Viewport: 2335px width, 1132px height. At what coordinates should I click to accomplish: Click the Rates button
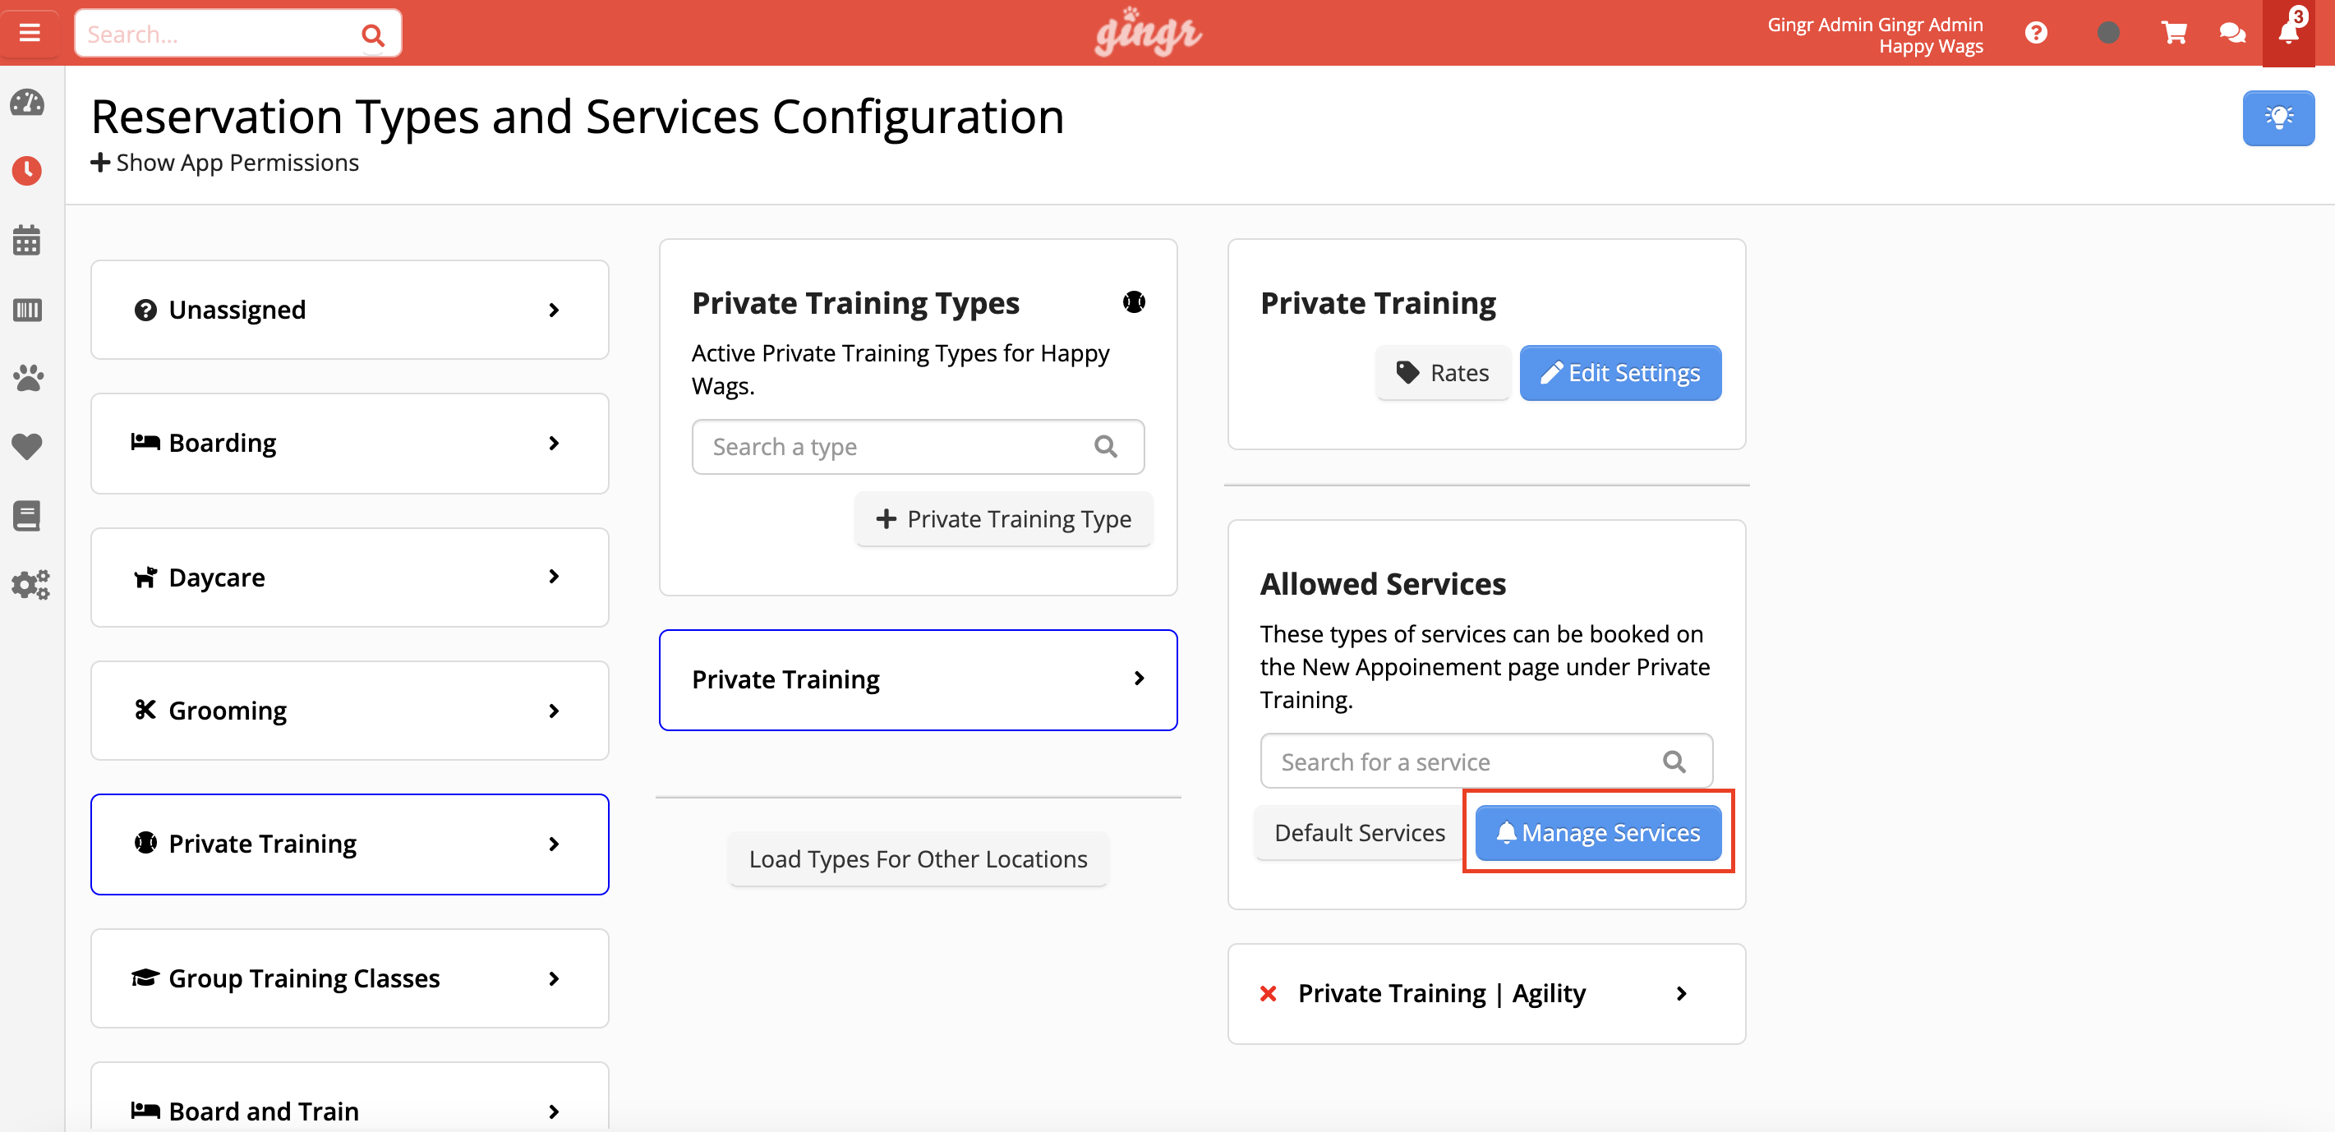tap(1443, 372)
